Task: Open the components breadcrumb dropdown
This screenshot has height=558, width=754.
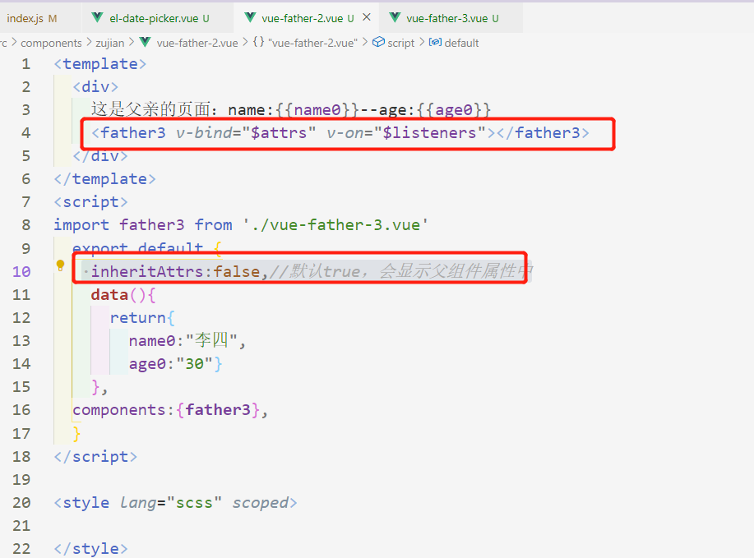Action: pos(51,43)
